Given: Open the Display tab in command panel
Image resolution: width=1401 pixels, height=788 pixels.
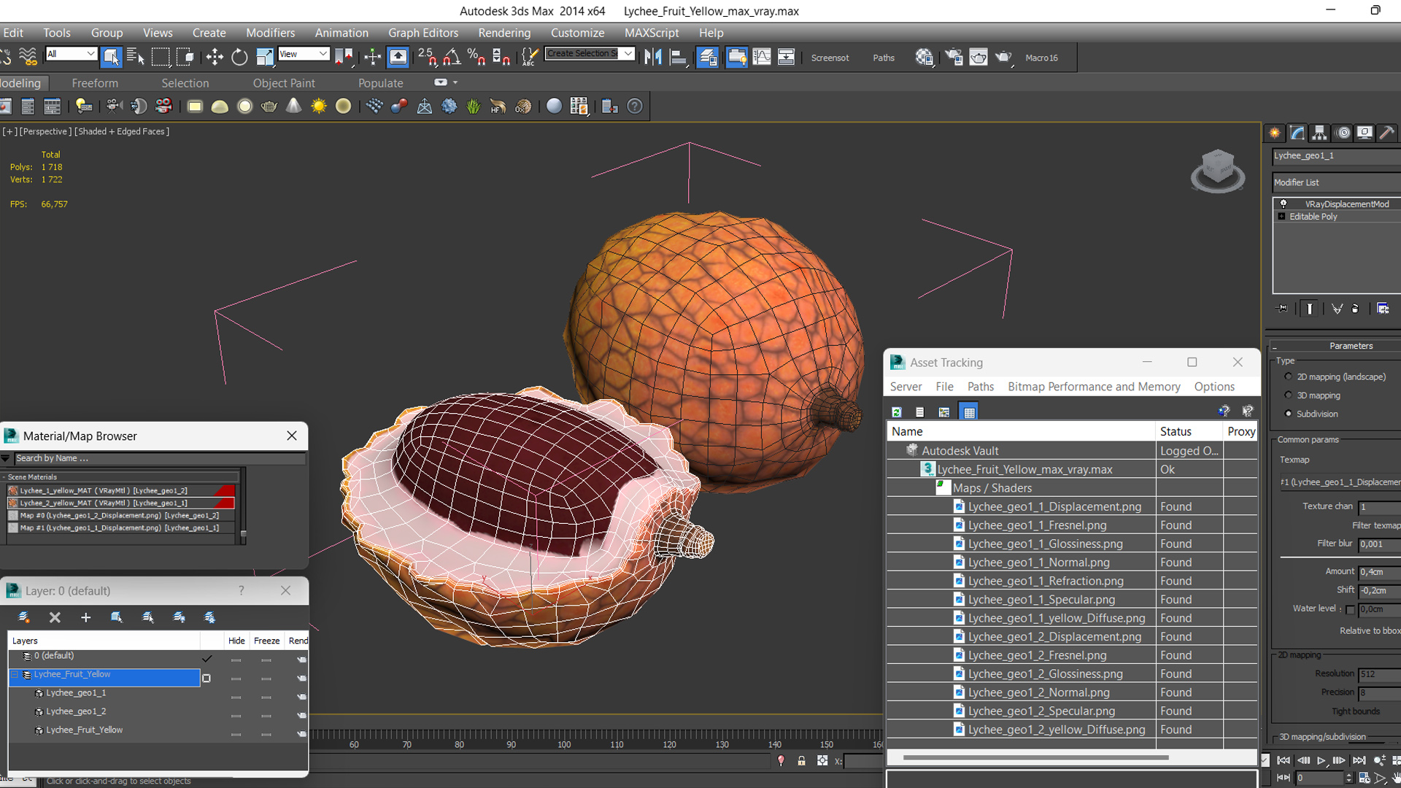Looking at the screenshot, I should click(x=1365, y=133).
